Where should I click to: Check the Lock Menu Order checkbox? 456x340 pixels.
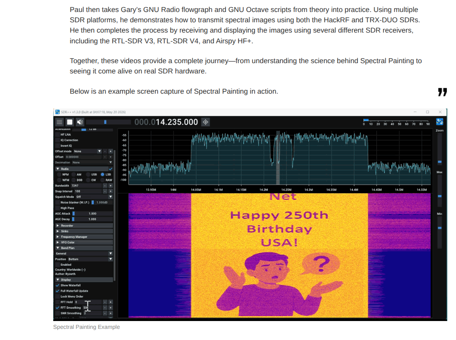click(58, 296)
